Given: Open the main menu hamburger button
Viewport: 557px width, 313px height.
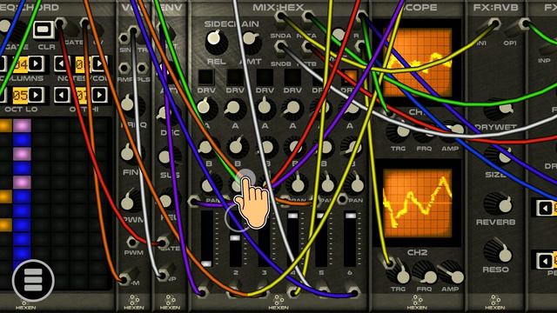Looking at the screenshot, I should pos(33,280).
